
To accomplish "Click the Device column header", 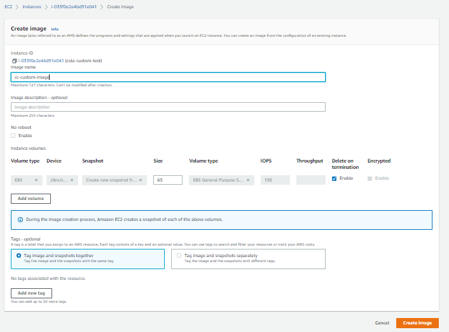I will [x=54, y=161].
